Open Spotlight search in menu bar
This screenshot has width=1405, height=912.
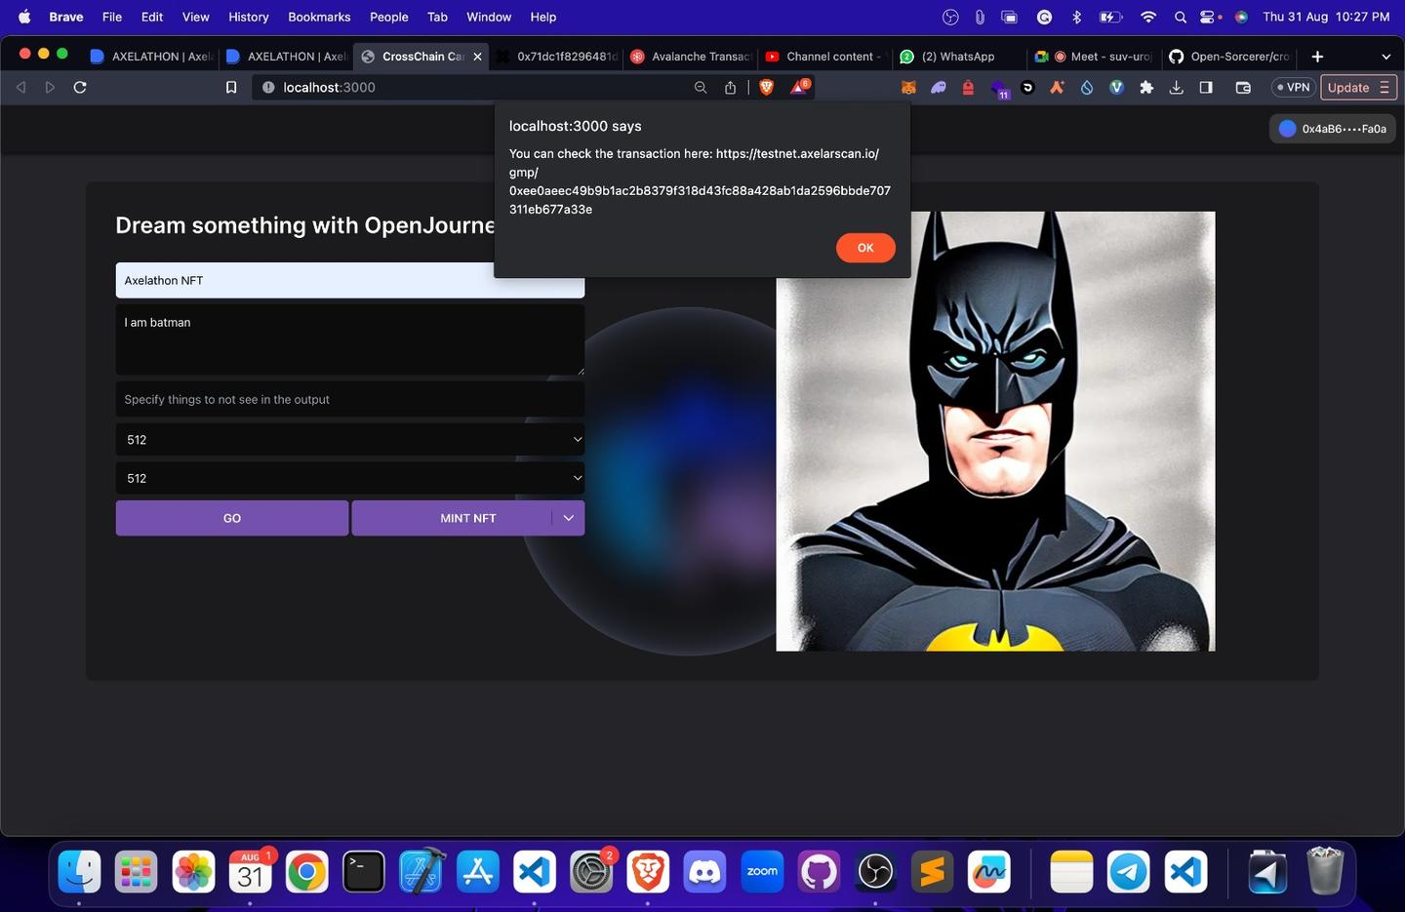1181,17
